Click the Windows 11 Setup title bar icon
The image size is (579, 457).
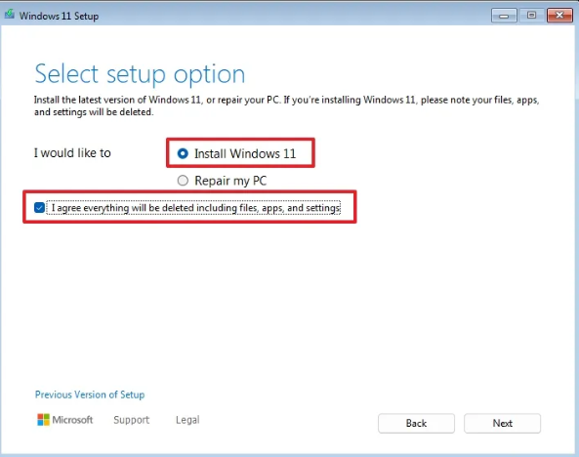[x=9, y=15]
